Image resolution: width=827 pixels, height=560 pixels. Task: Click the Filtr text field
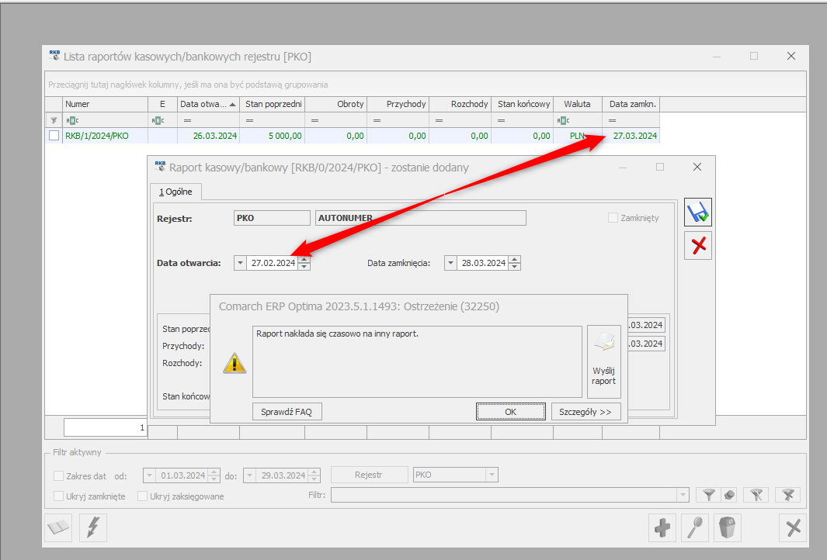pyautogui.click(x=504, y=495)
